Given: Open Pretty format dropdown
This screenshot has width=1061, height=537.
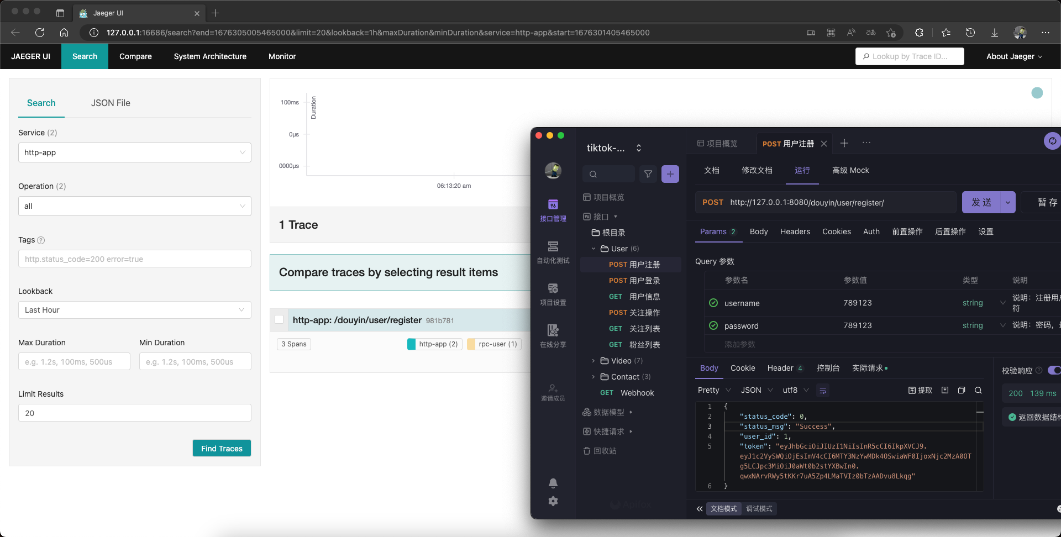Looking at the screenshot, I should coord(714,390).
